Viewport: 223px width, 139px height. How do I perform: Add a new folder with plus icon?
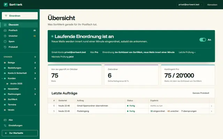pos(35,57)
